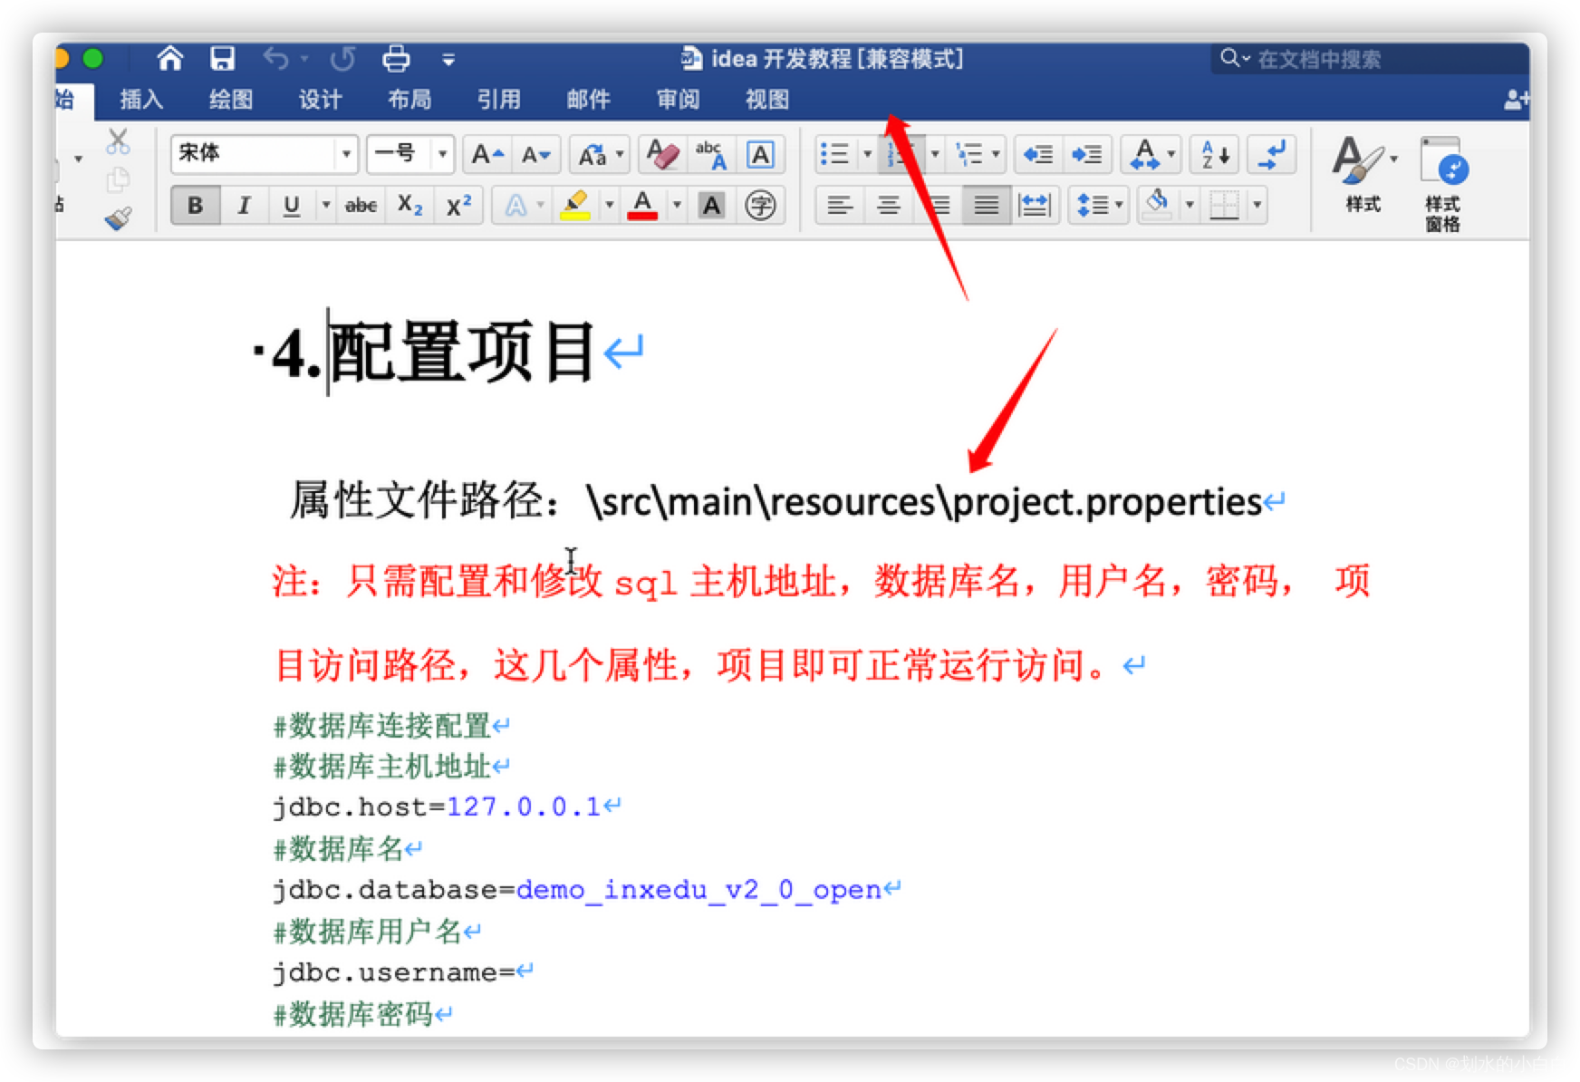Open the 样式 styles gallery
This screenshot has height=1082, width=1580.
[1363, 177]
